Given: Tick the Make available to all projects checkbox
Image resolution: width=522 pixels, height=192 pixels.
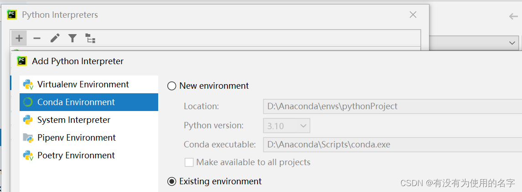Looking at the screenshot, I should point(189,162).
